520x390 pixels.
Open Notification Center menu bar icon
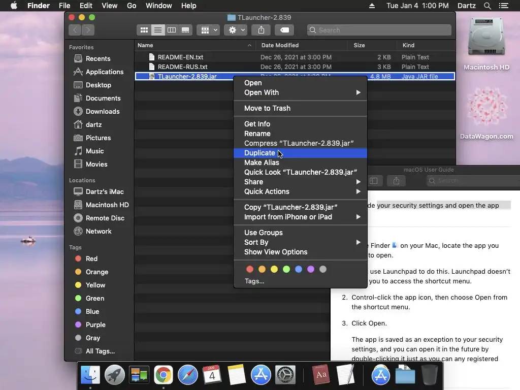[x=504, y=6]
